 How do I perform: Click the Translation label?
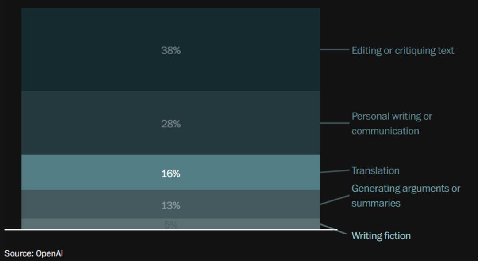tap(375, 170)
